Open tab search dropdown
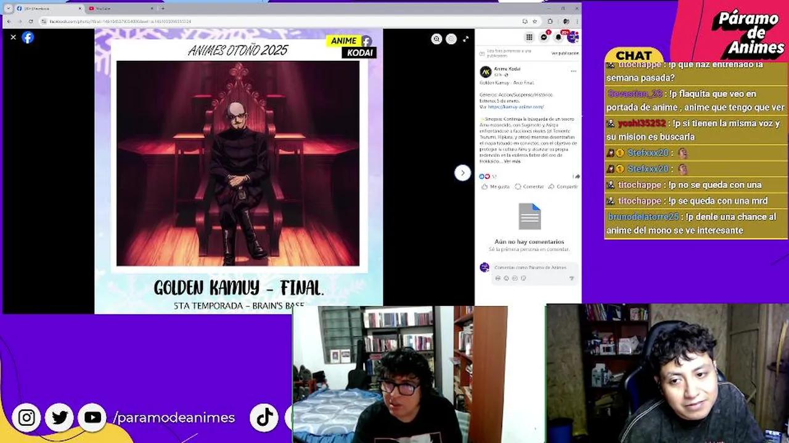This screenshot has height=443, width=789. (x=8, y=9)
